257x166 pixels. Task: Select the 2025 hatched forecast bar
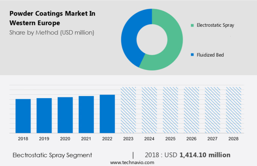pos(170,110)
